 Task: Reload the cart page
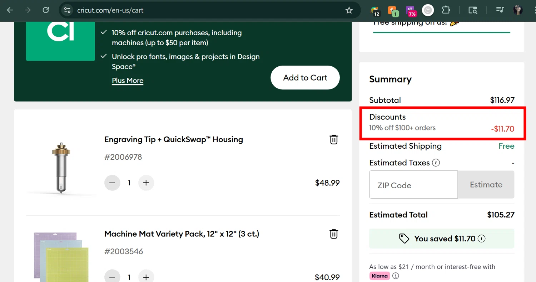tap(46, 10)
